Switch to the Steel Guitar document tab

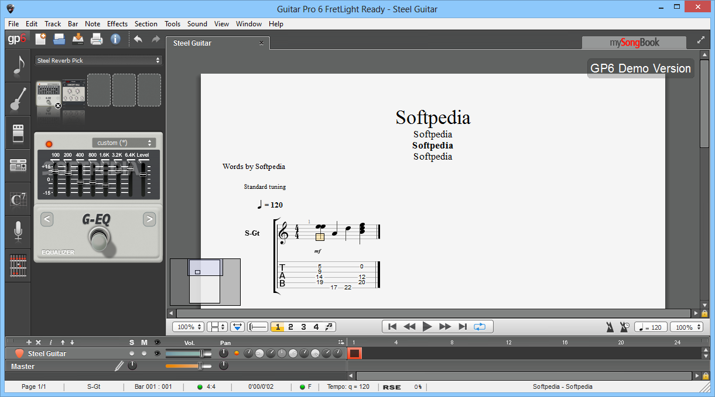[x=218, y=43]
